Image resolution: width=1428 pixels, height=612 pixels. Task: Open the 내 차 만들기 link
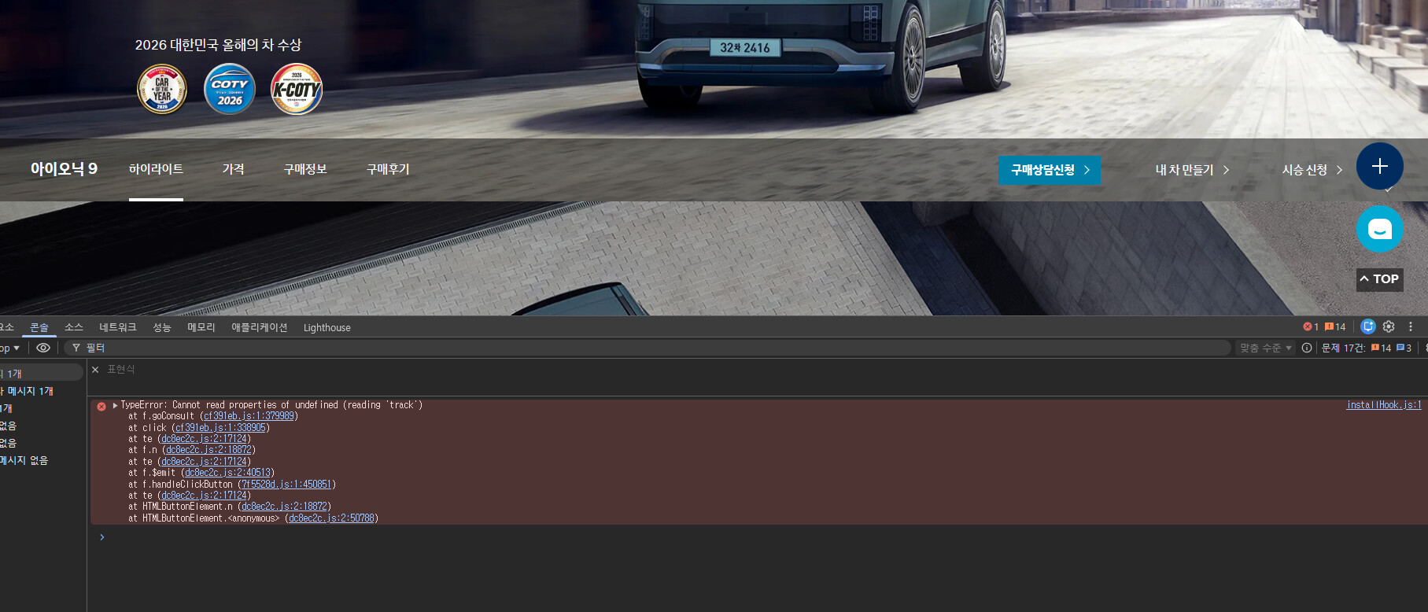[1192, 170]
